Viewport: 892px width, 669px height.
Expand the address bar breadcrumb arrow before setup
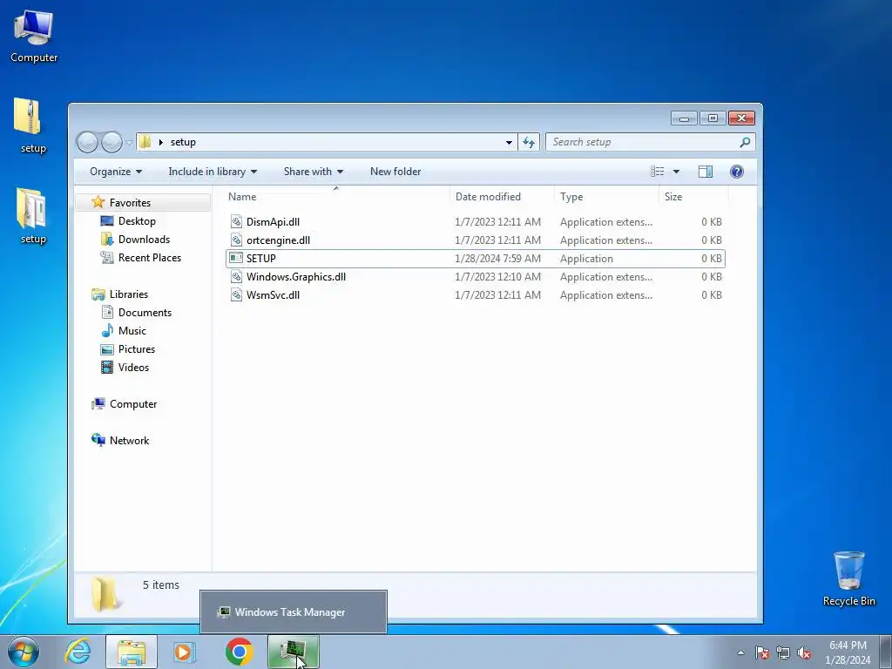pos(161,142)
